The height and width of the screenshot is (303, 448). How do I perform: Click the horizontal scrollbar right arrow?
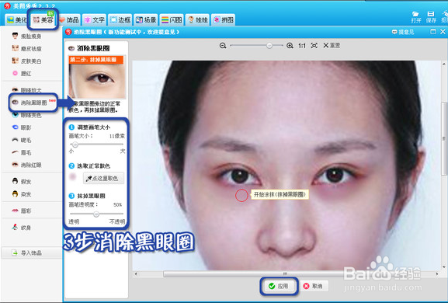click(437, 273)
